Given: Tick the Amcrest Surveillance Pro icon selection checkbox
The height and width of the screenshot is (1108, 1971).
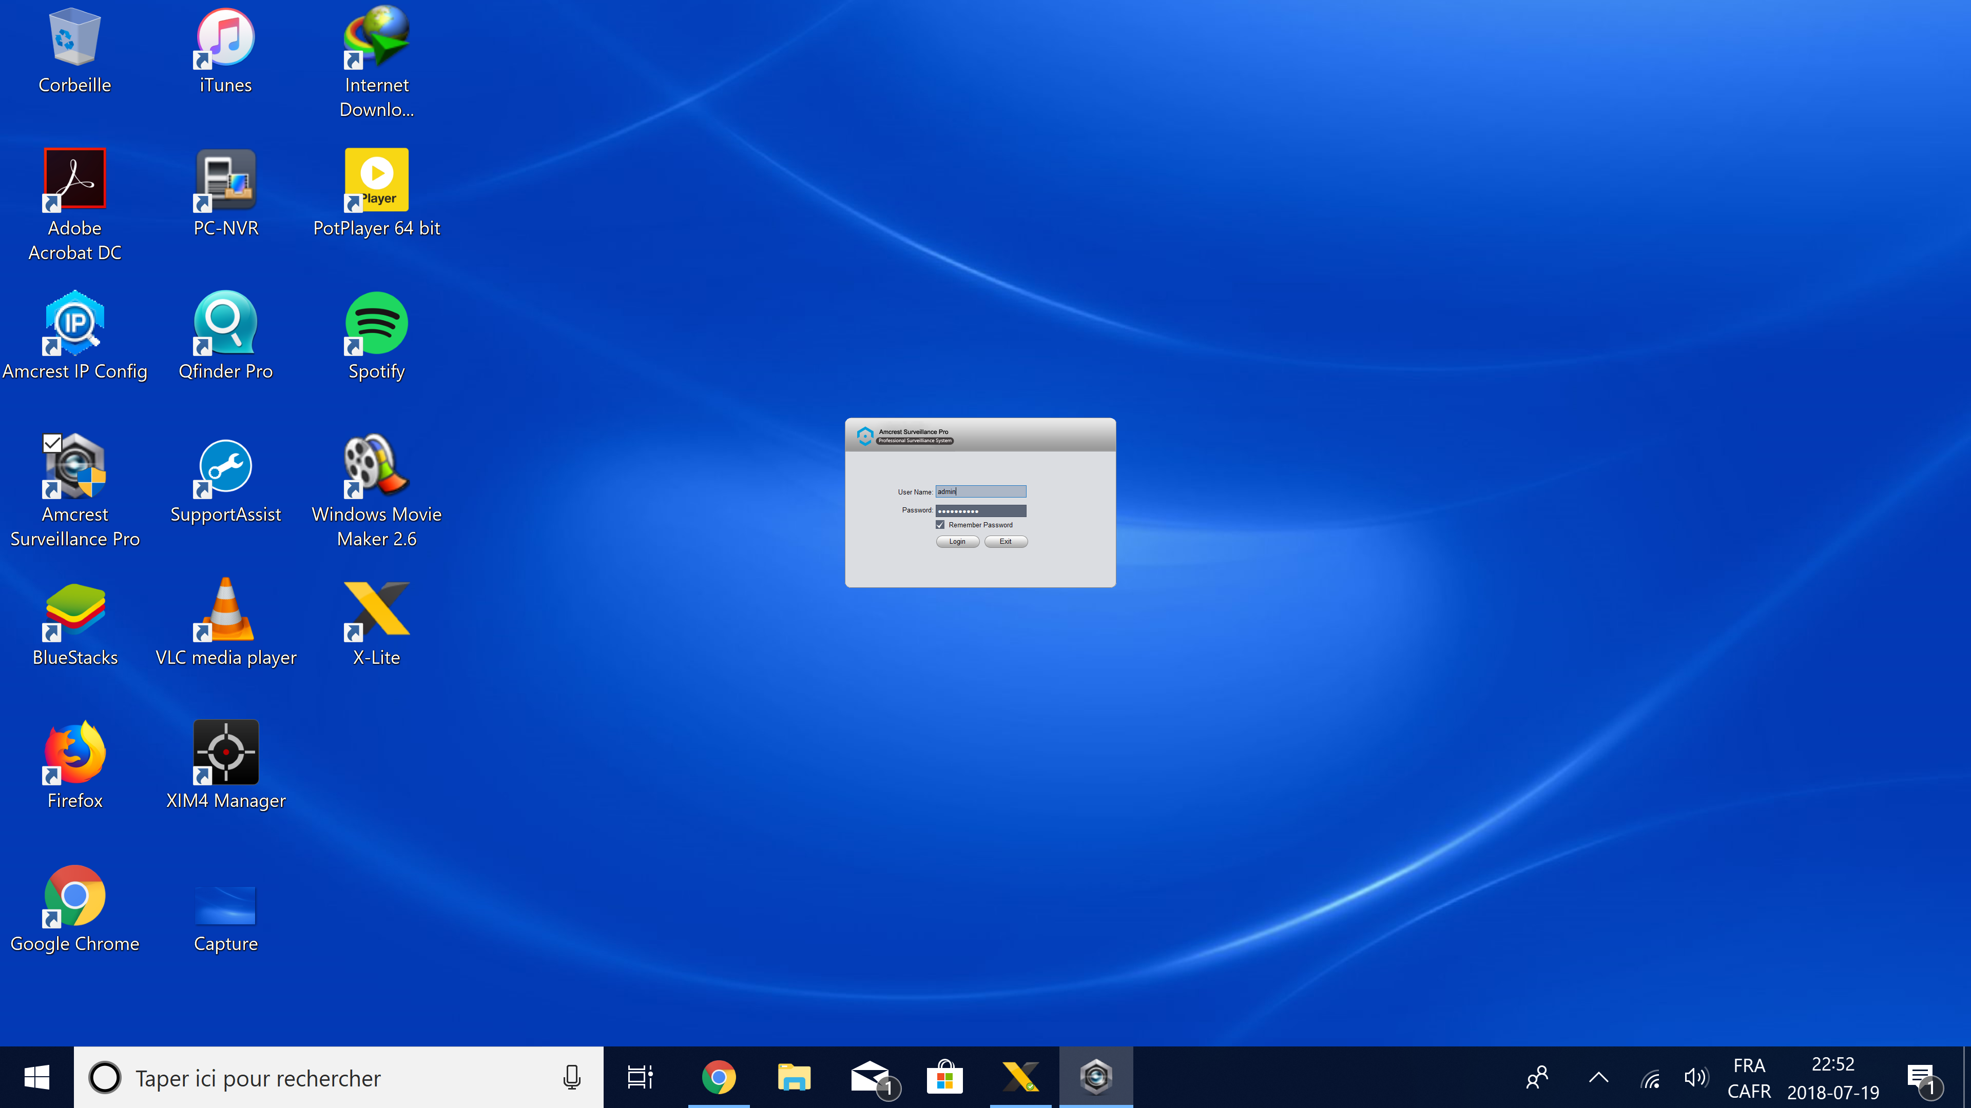Looking at the screenshot, I should tap(52, 443).
